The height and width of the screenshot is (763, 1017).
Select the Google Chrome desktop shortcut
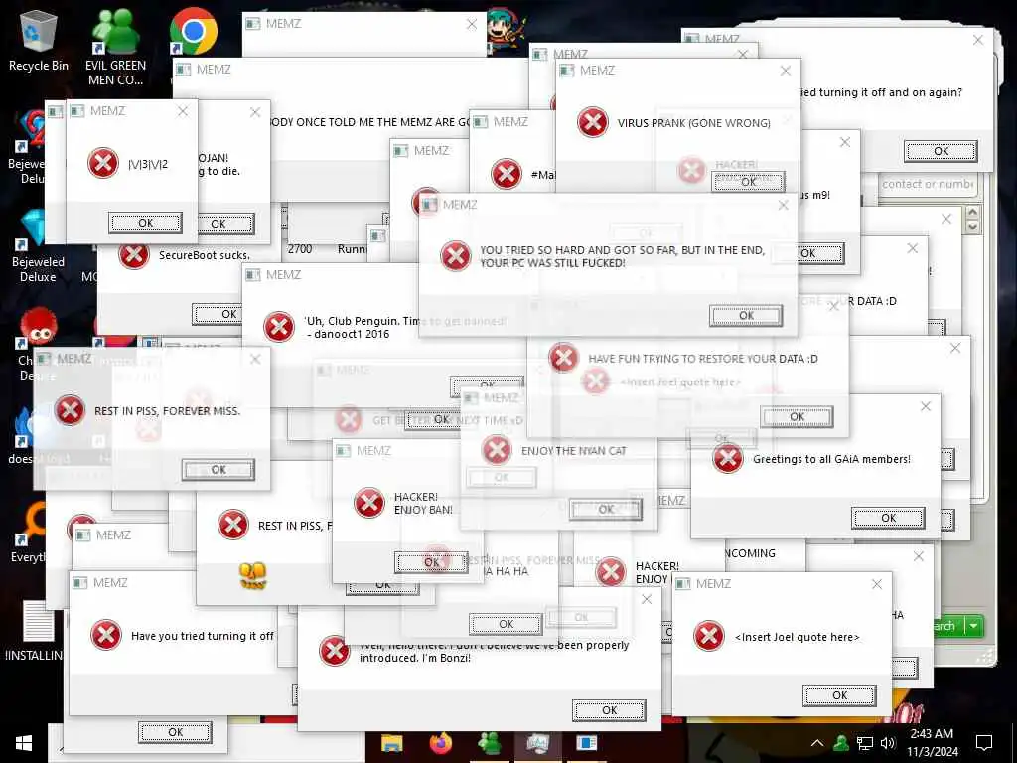pyautogui.click(x=193, y=31)
